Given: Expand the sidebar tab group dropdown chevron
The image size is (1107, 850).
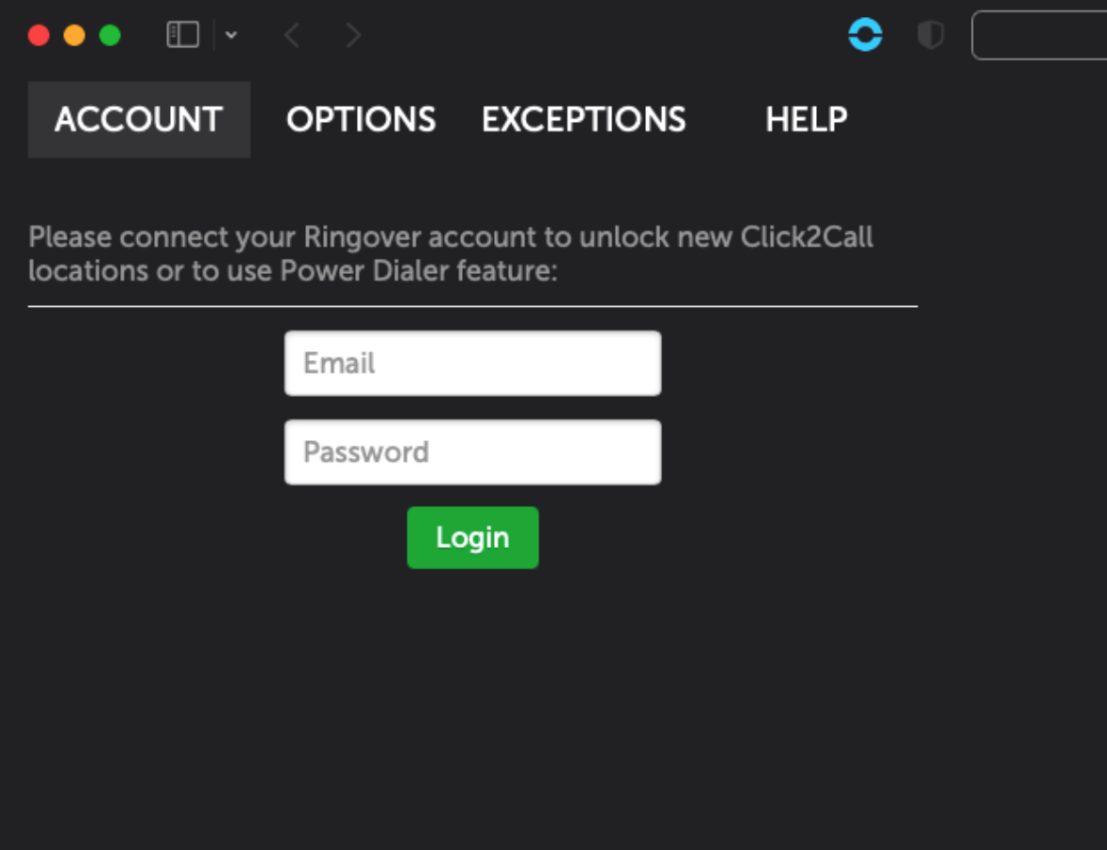Looking at the screenshot, I should (231, 36).
